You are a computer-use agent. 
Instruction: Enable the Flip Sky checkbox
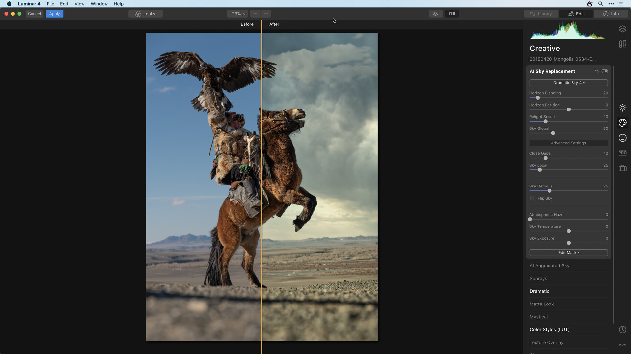tap(532, 198)
